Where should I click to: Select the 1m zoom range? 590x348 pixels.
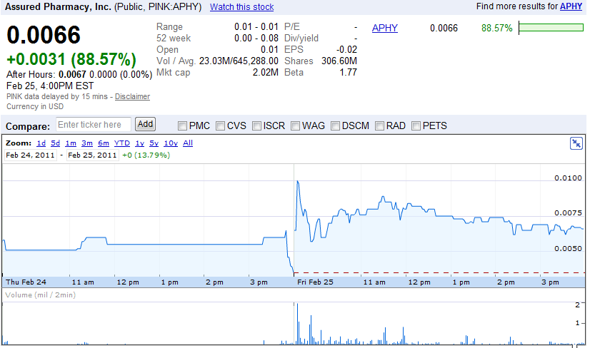[x=71, y=143]
